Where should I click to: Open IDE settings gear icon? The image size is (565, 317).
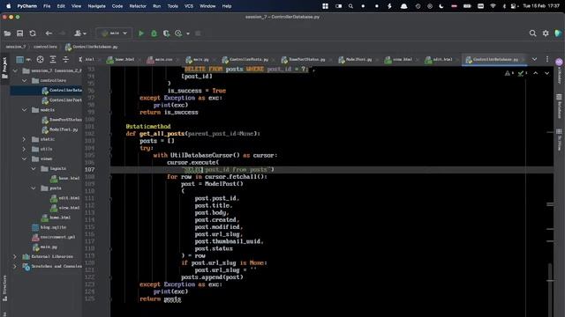[546, 33]
